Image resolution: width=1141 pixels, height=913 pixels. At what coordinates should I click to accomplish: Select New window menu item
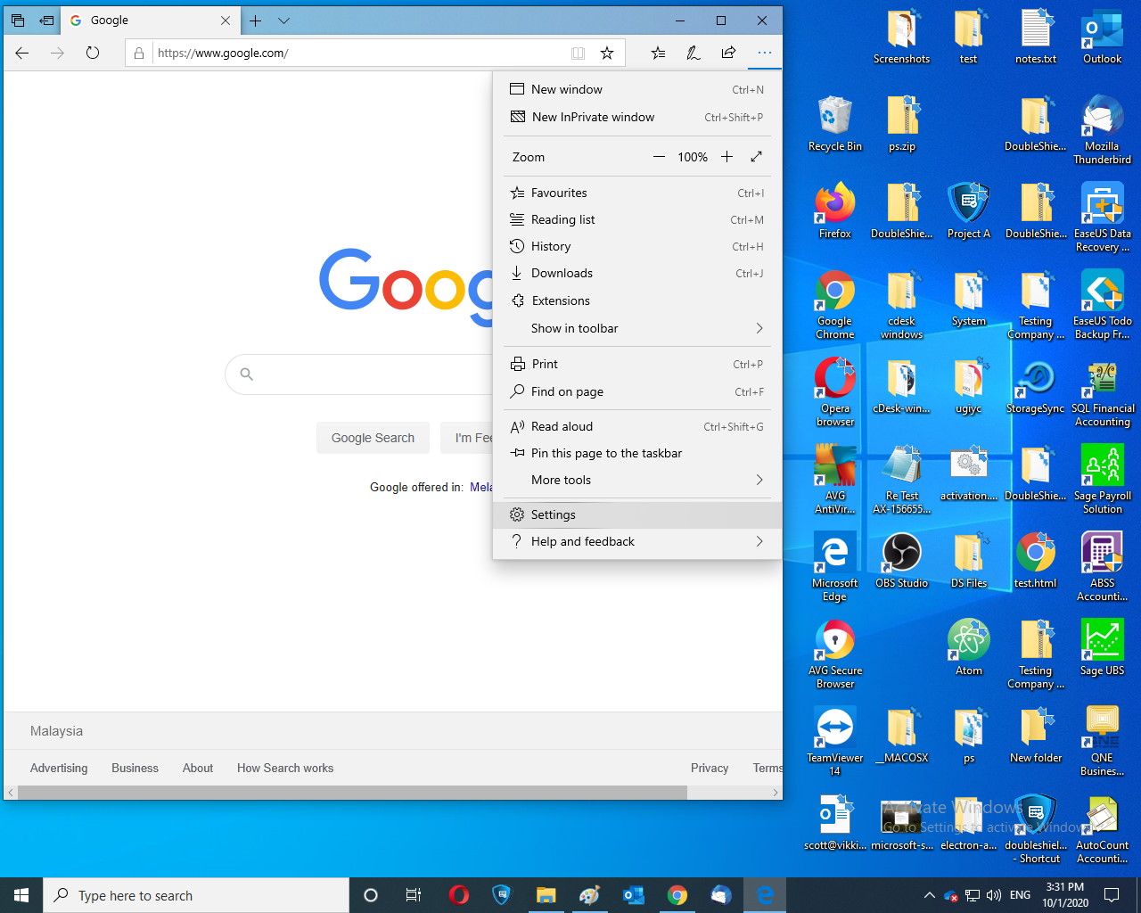pos(637,89)
